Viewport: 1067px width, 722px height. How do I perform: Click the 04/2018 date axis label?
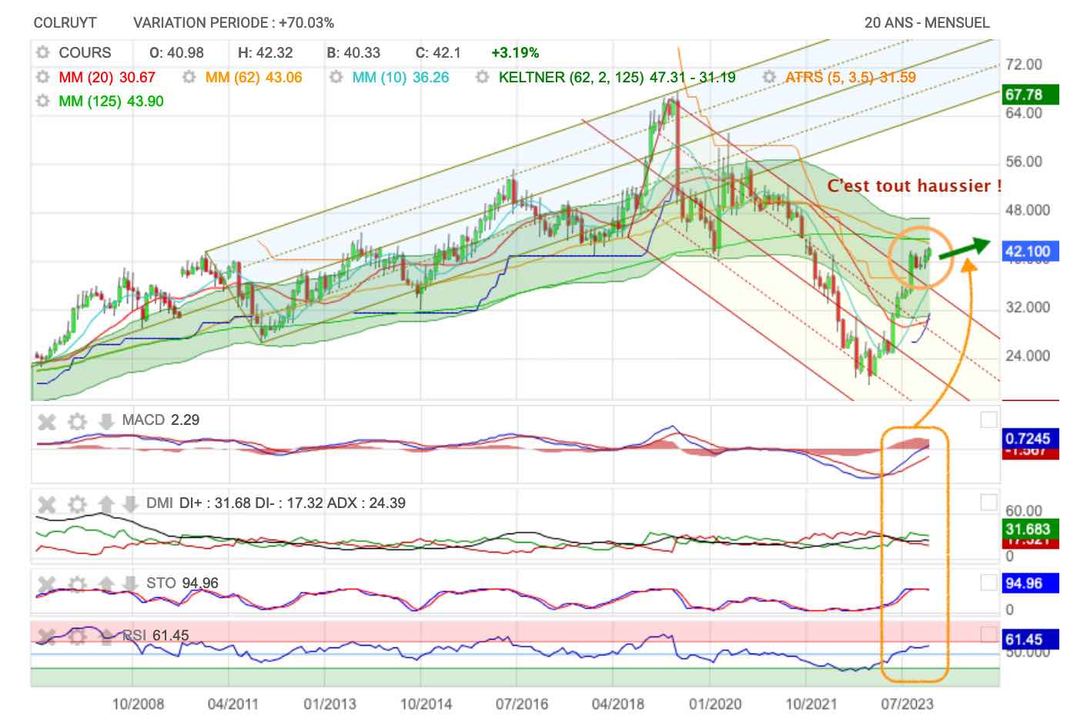[618, 704]
